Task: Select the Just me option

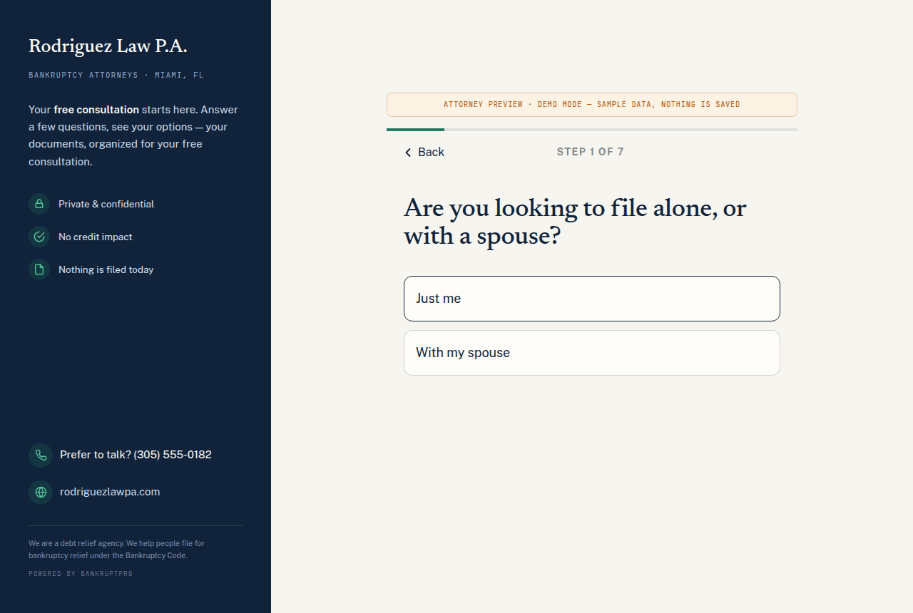Action: [x=592, y=299]
